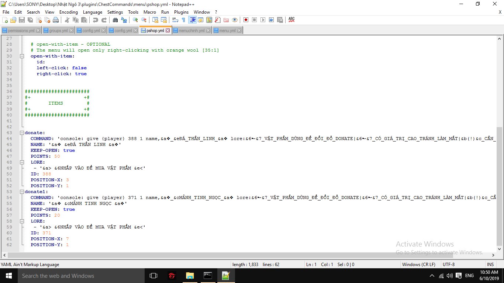504x283 pixels.
Task: Click the Cut scissors icon
Action: (x=67, y=20)
